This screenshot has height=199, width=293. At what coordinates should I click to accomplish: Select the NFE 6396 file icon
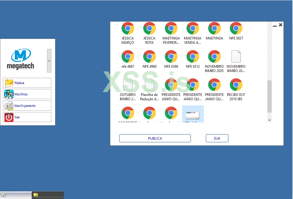tap(171, 56)
